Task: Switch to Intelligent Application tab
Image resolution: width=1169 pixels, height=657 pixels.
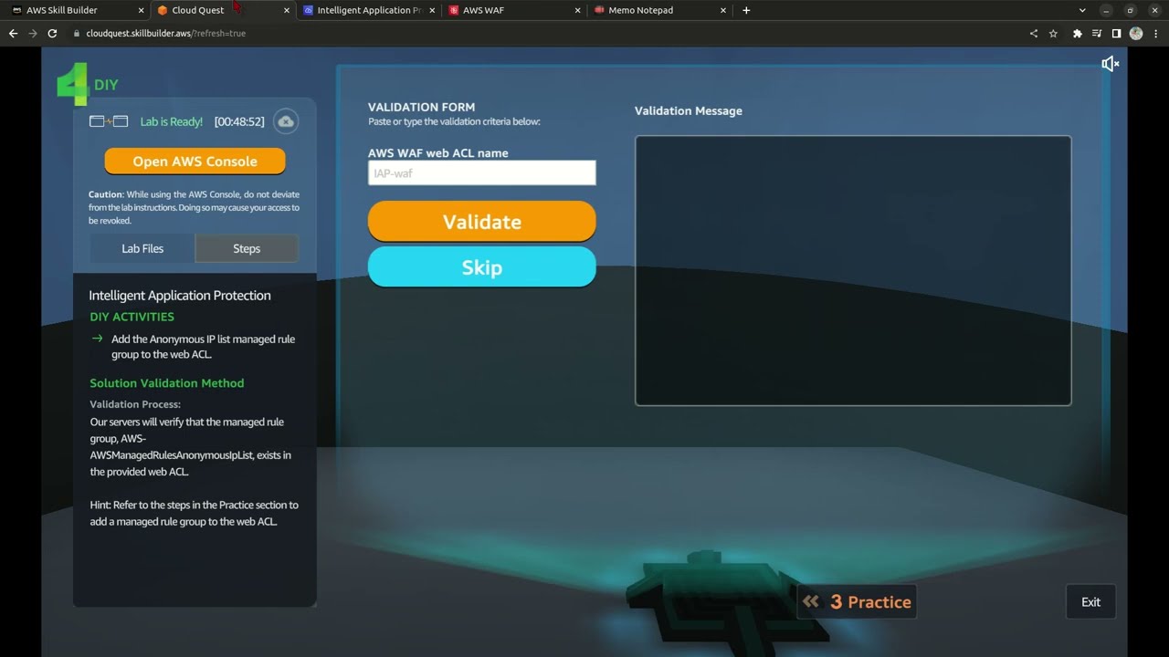Action: click(x=369, y=10)
